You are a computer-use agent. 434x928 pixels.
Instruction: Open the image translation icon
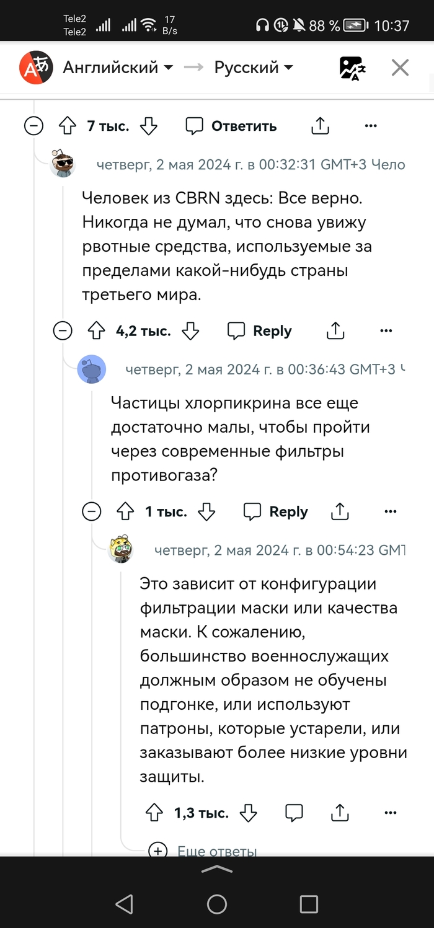point(352,68)
